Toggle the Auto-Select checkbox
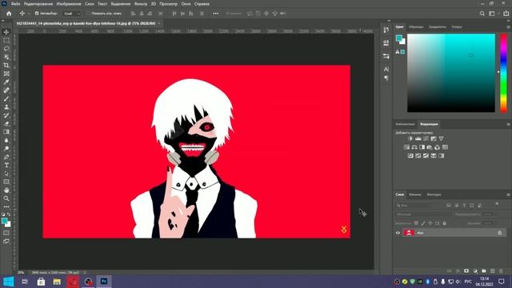Screen dimensions: 512x288 (37, 14)
